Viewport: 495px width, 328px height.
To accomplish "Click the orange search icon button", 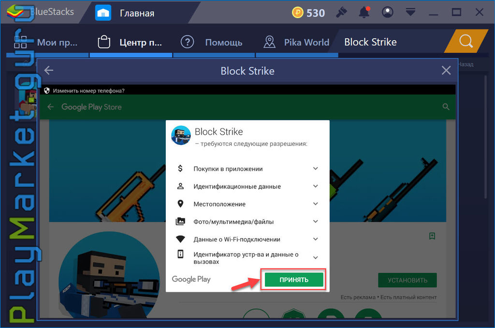I will pyautogui.click(x=466, y=41).
